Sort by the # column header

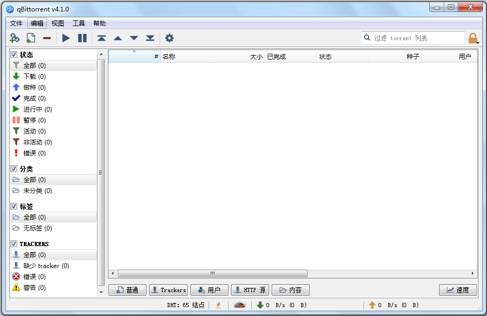click(134, 56)
